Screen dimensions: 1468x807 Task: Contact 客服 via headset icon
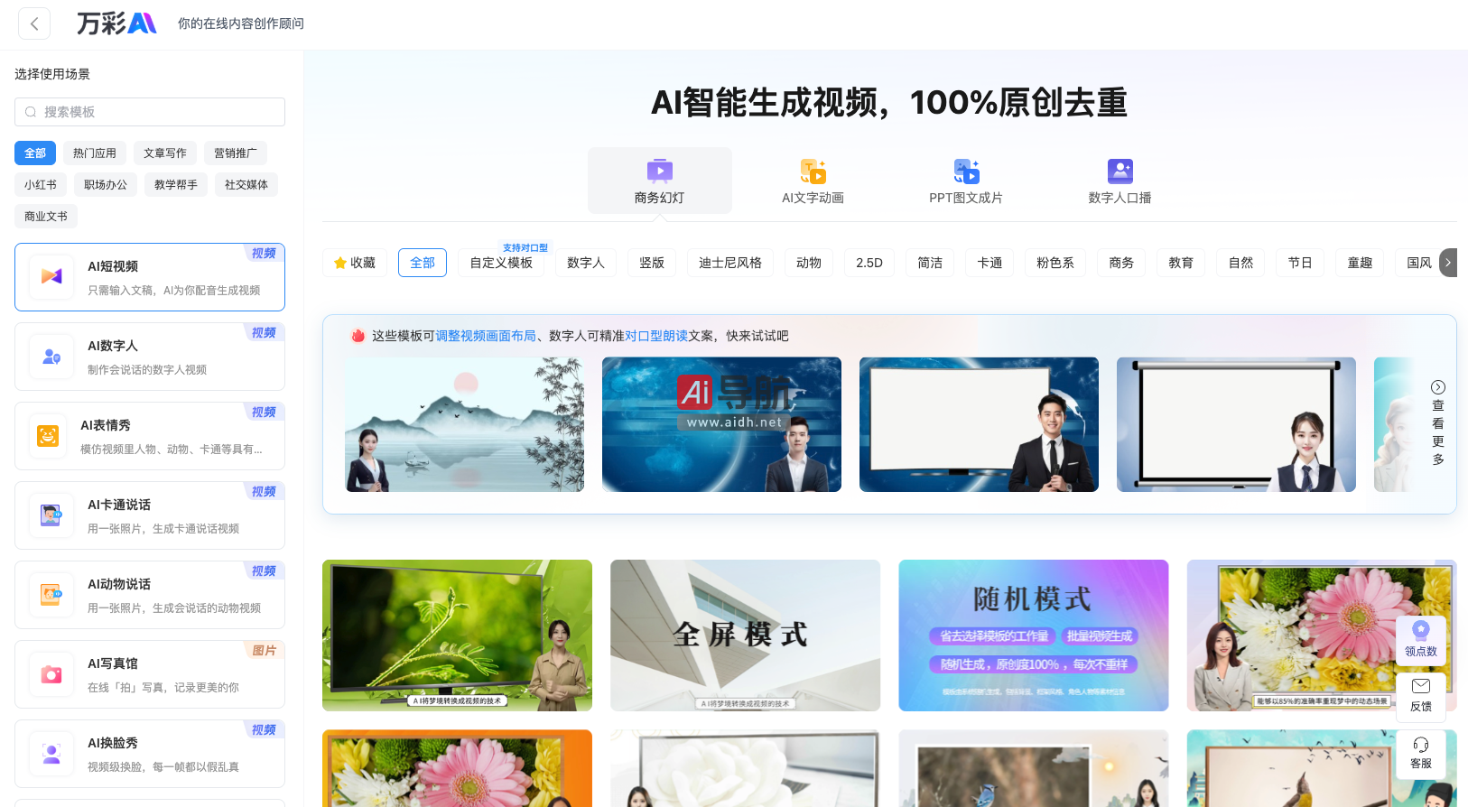coord(1420,745)
